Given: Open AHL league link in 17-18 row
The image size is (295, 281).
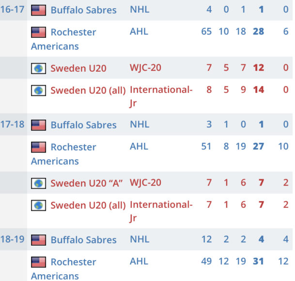Looking at the screenshot, I should click(139, 147).
